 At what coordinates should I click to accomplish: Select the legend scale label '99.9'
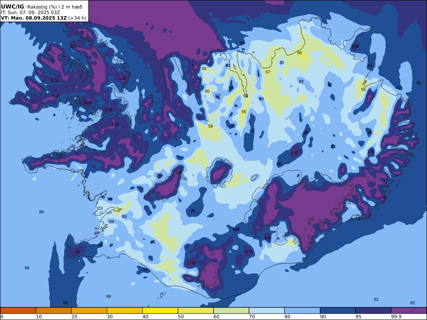396,317
